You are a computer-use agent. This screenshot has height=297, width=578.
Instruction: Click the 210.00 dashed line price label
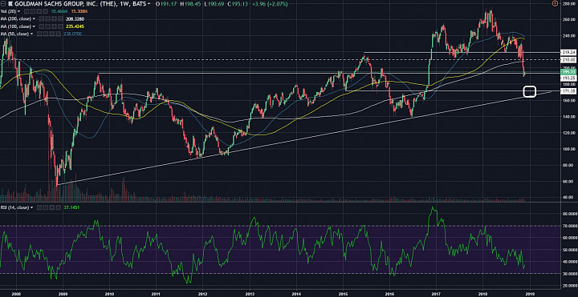(x=568, y=59)
